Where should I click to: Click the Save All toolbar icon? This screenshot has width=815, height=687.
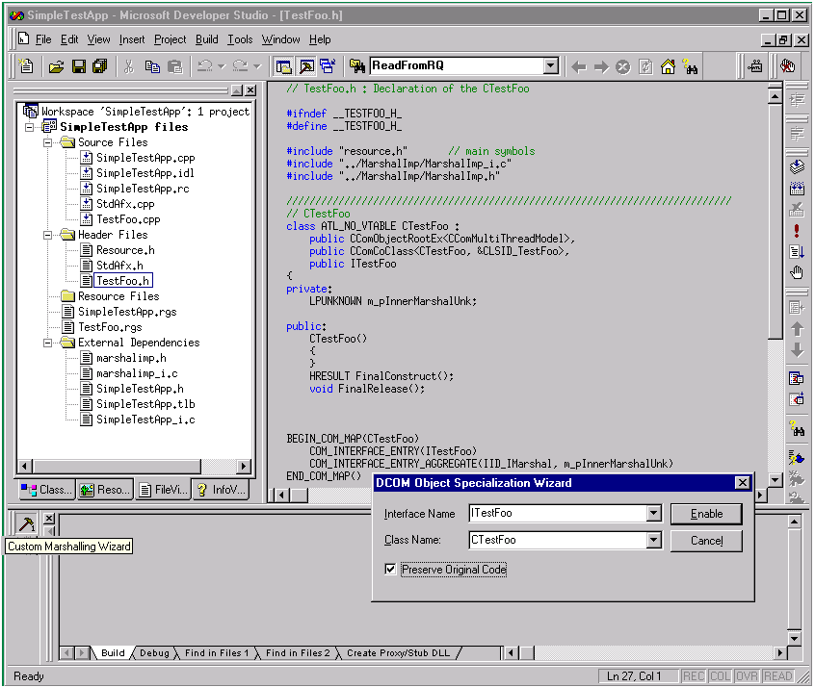click(98, 66)
